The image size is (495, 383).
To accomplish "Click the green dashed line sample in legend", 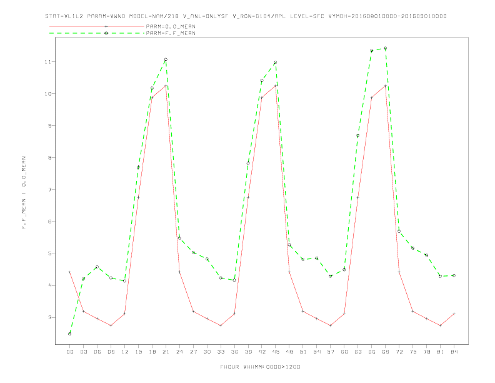I will point(97,33).
